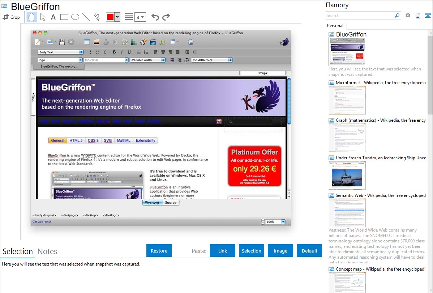This screenshot has width=433, height=293.
Task: Click the anchor icon in BlueGriffon snapshot
Action: click(x=106, y=42)
